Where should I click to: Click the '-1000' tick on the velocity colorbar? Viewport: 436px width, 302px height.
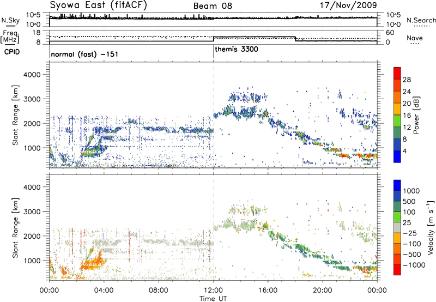414,265
